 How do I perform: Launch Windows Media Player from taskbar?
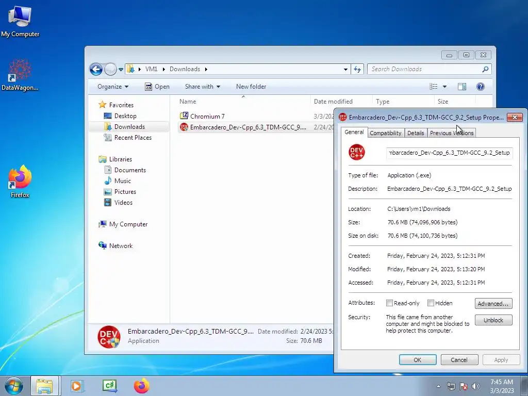(x=76, y=386)
